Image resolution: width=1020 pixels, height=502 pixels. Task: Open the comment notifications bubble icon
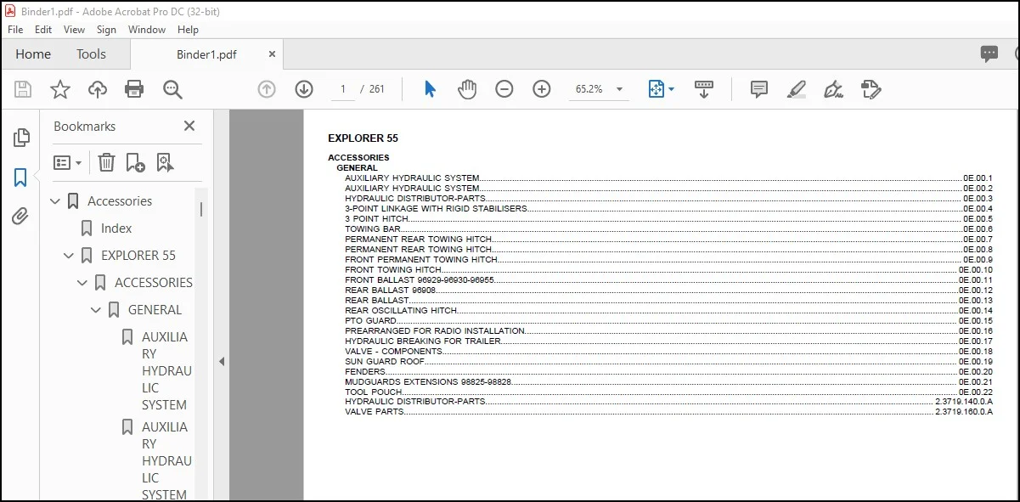[989, 54]
